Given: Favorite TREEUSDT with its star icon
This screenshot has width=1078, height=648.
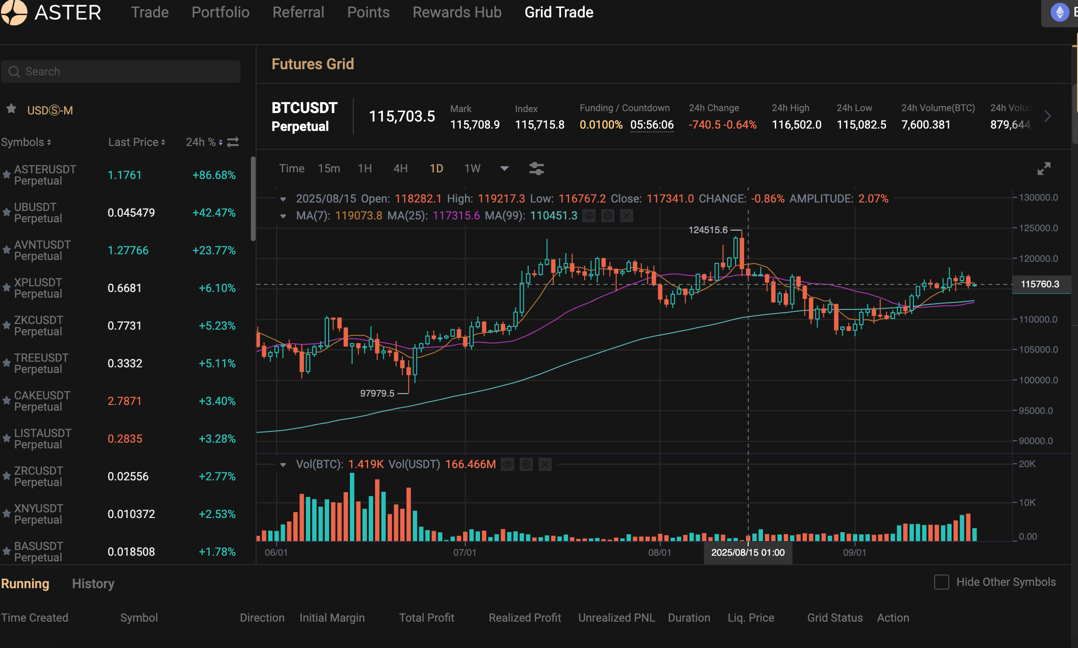Looking at the screenshot, I should point(7,363).
